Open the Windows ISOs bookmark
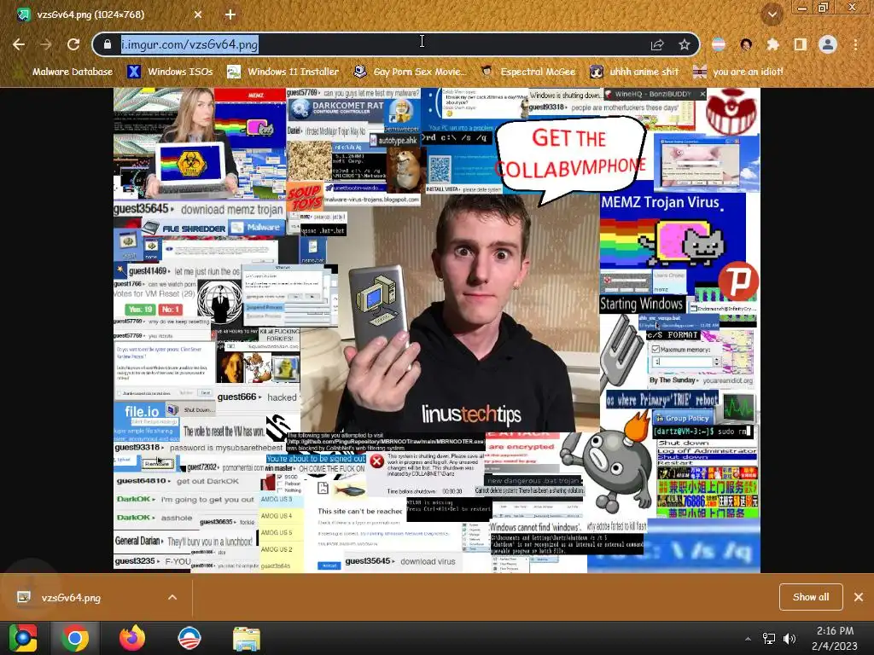 (x=170, y=72)
